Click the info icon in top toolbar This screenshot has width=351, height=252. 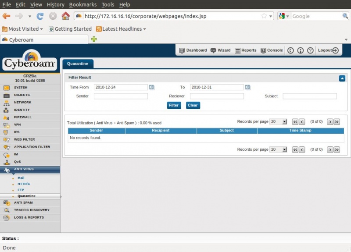(300, 50)
